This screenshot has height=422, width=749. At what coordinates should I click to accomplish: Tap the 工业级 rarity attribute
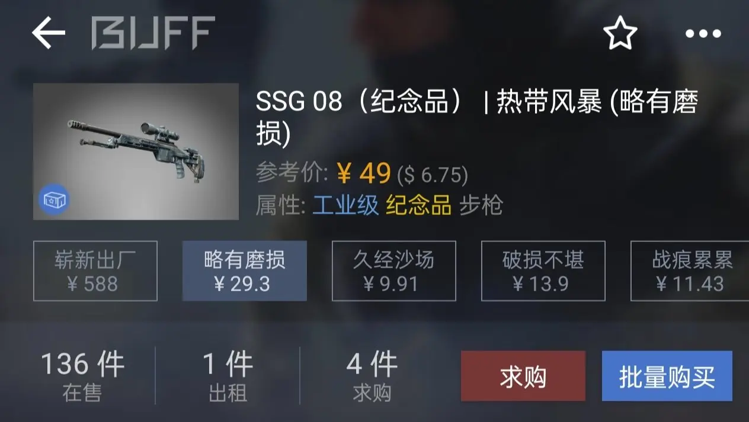coord(345,206)
